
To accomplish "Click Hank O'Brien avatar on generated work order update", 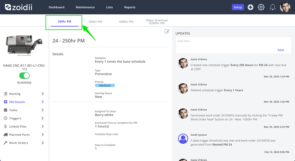I will click(183, 113).
